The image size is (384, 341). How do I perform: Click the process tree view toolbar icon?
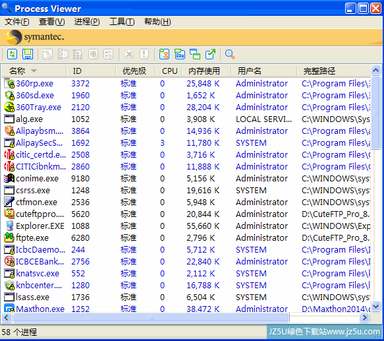pos(164,54)
